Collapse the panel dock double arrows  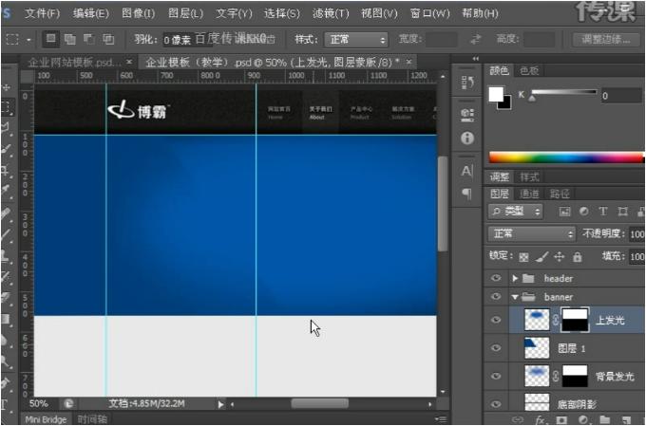point(476,59)
